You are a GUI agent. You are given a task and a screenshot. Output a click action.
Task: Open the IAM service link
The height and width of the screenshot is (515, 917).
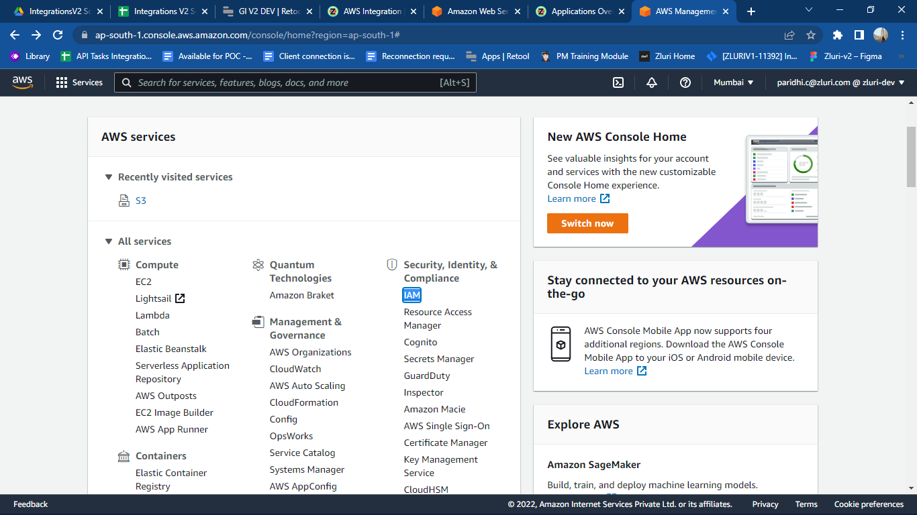coord(412,295)
